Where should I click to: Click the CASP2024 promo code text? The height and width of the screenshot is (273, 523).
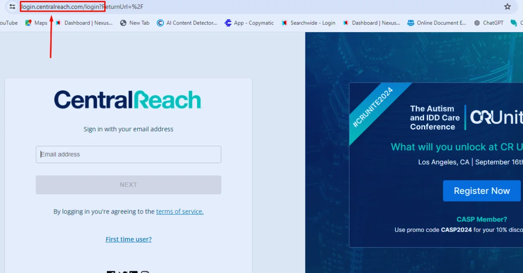click(456, 230)
